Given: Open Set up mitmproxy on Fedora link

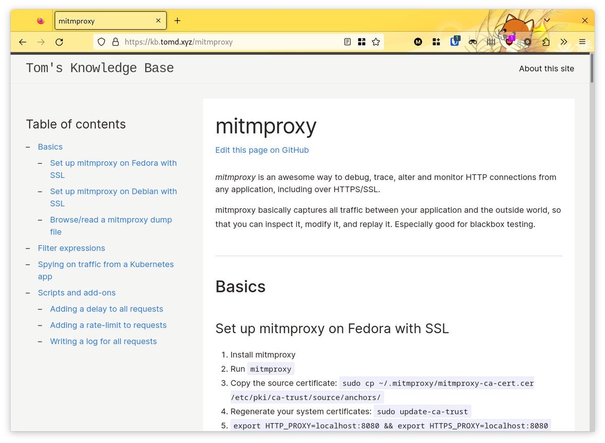Looking at the screenshot, I should (113, 169).
